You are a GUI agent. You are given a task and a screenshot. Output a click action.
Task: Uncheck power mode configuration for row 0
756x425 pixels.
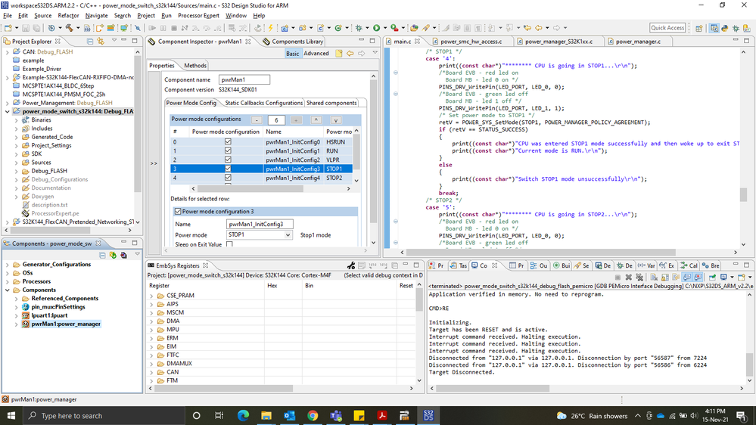(228, 142)
